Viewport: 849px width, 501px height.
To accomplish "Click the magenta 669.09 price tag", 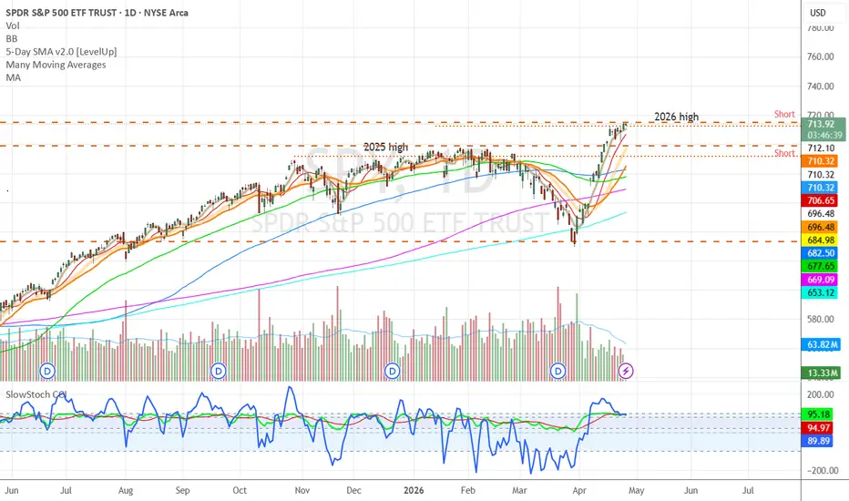I will coord(820,280).
